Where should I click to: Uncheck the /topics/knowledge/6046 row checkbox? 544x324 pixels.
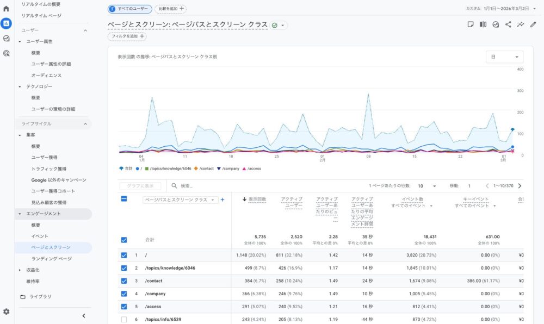pos(124,268)
